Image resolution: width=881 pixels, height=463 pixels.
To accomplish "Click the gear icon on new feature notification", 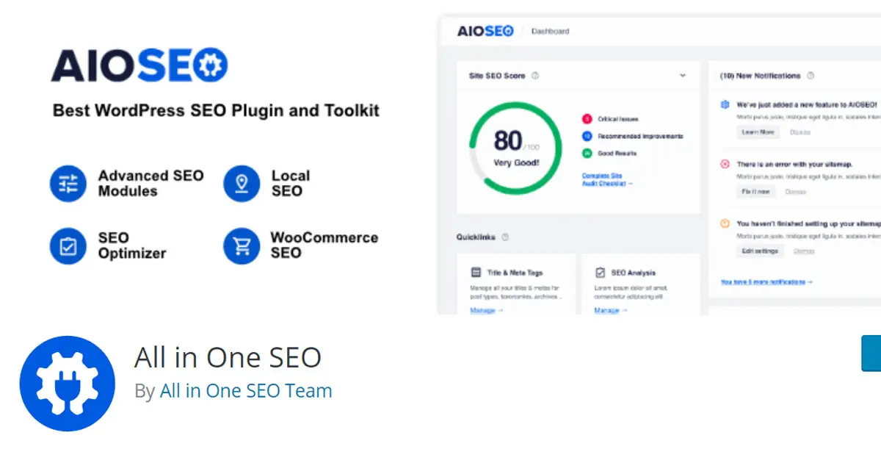I will coord(725,104).
